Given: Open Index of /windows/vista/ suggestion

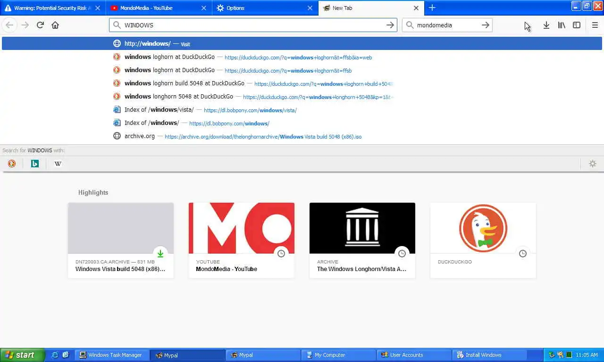Looking at the screenshot, I should (302, 110).
